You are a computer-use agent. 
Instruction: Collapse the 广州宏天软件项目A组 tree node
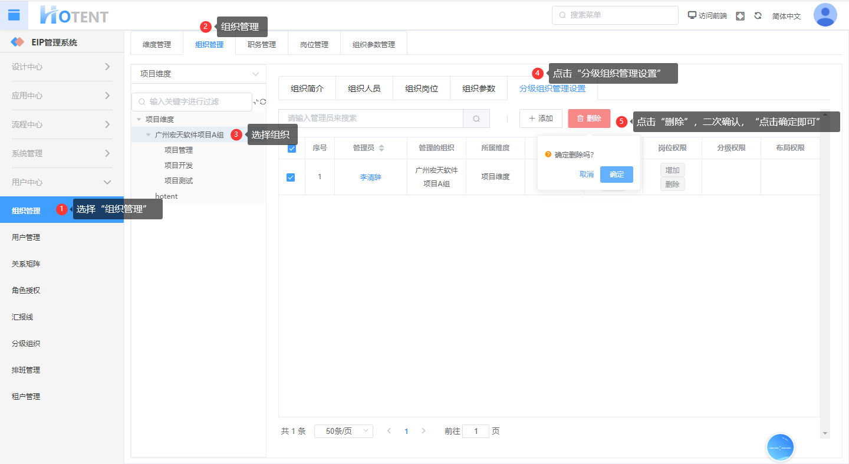point(149,135)
